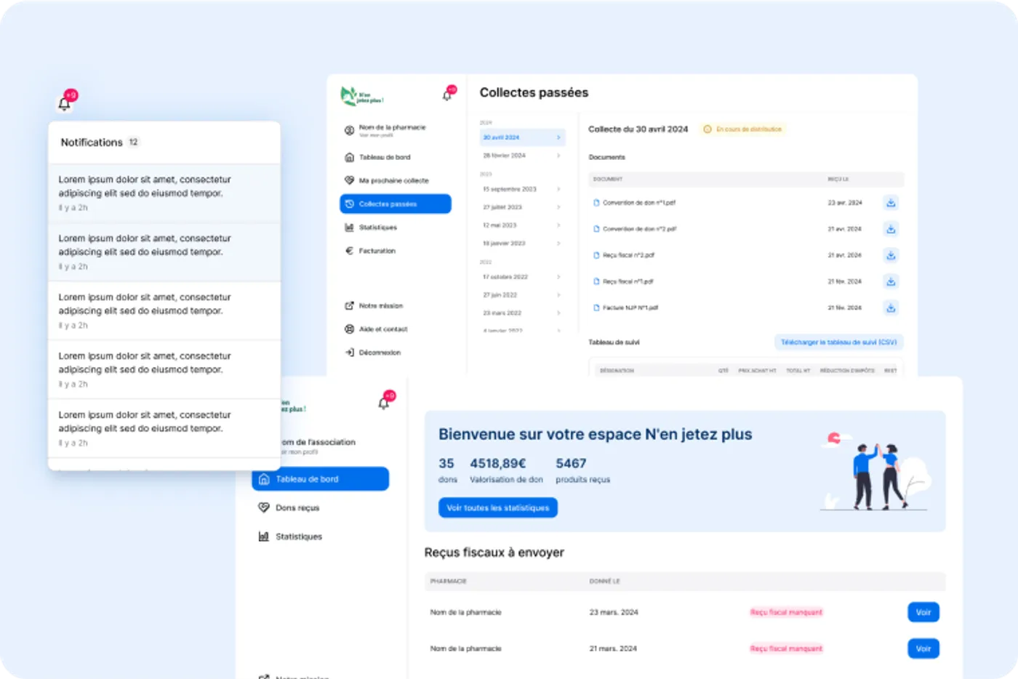Image resolution: width=1018 pixels, height=679 pixels.
Task: Expand the 18 janvier 2023 collecte chevron
Action: coord(558,244)
